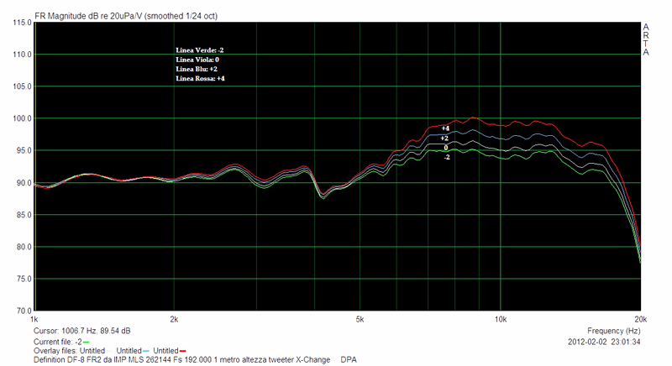Click the 'Linea Rossa: +4' legend entry
Screen dimensions: 672x366
pyautogui.click(x=200, y=78)
